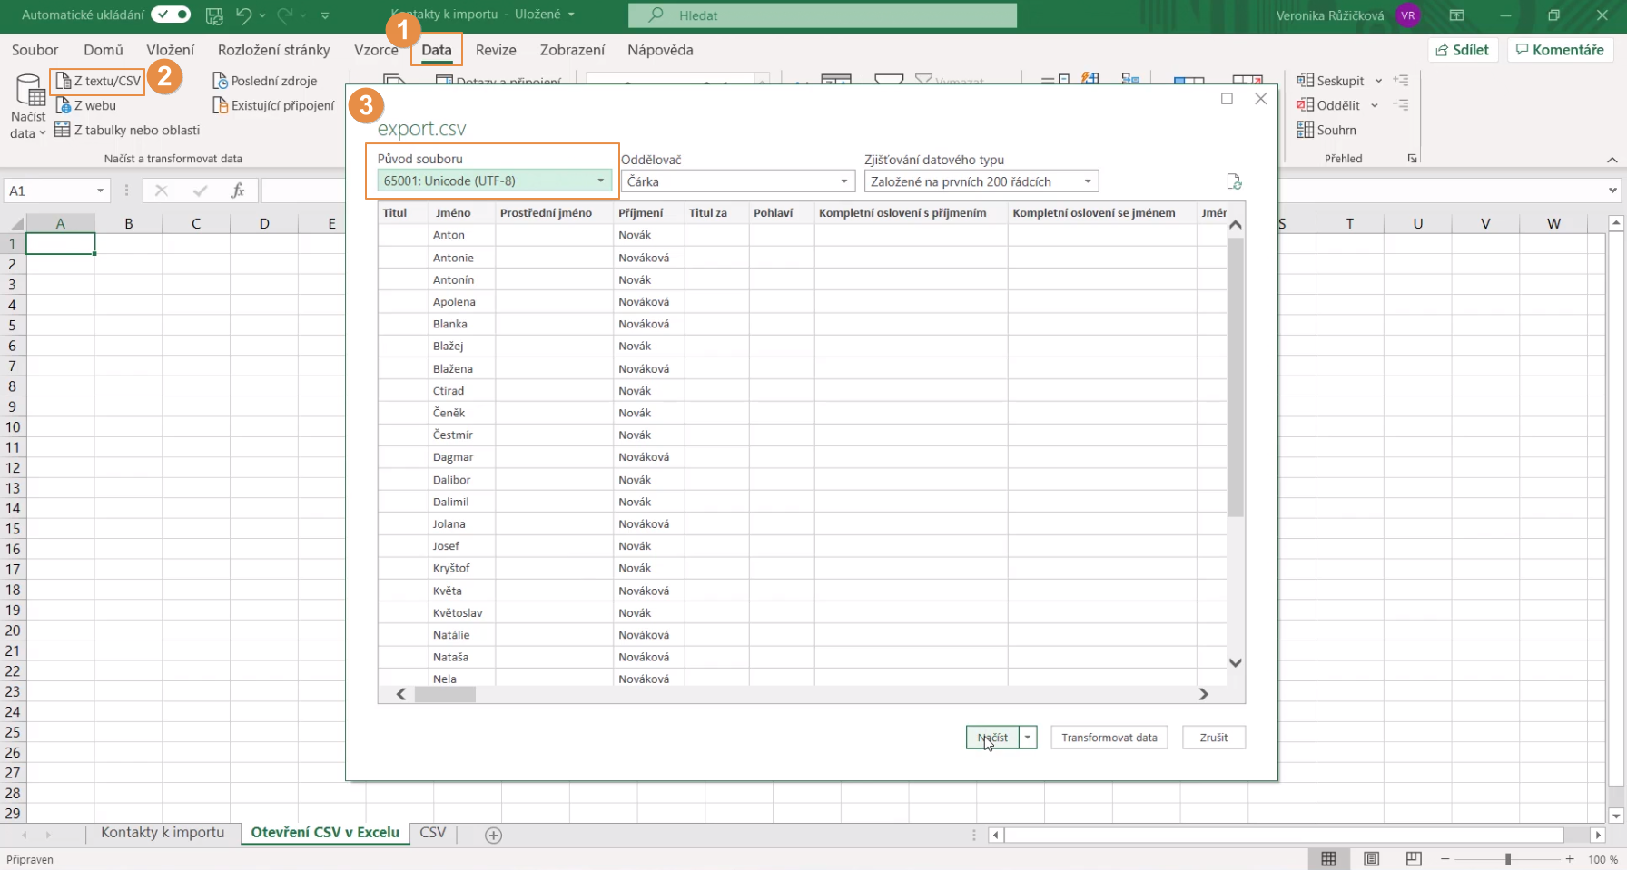1627x870 pixels.
Task: Open ribbon display options icon
Action: coord(1456,15)
